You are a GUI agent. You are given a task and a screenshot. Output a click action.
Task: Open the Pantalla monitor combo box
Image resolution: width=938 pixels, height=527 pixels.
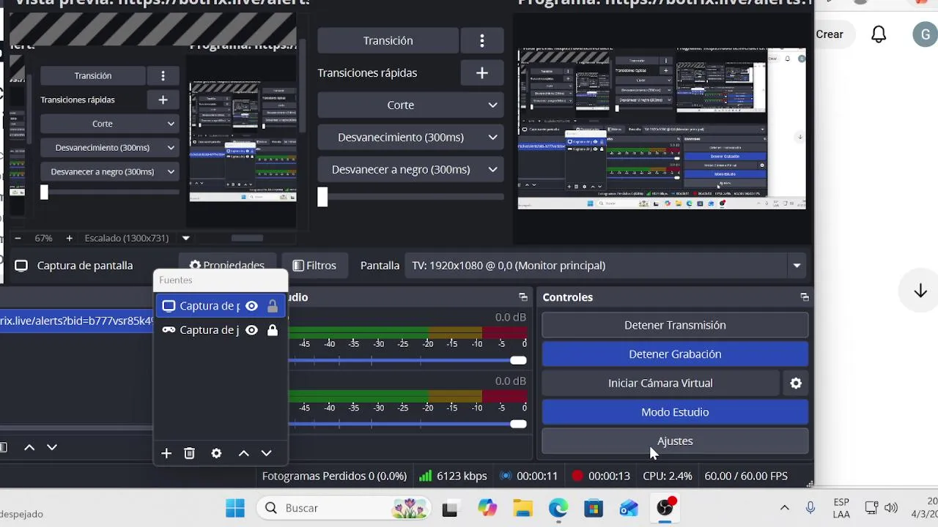[605, 266]
